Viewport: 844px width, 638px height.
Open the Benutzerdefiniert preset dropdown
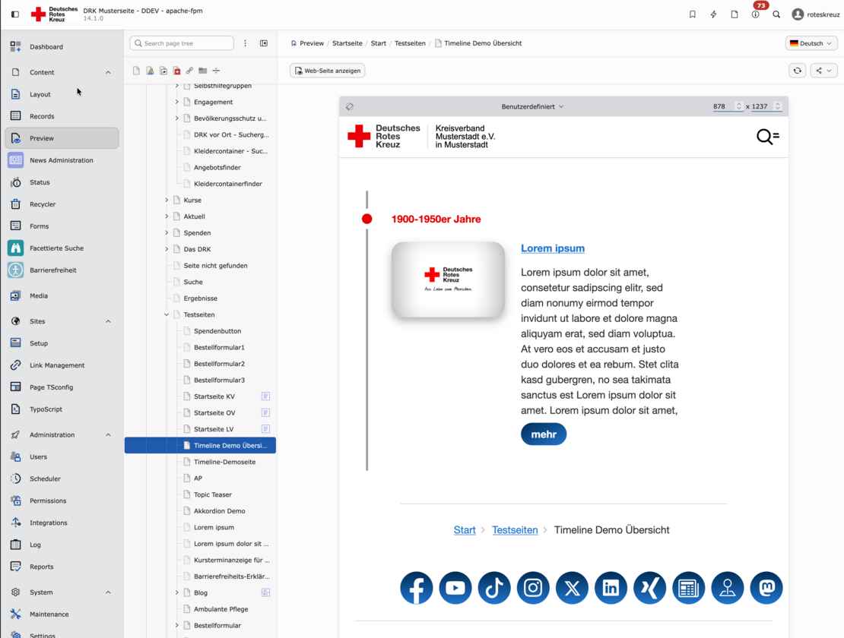click(532, 107)
